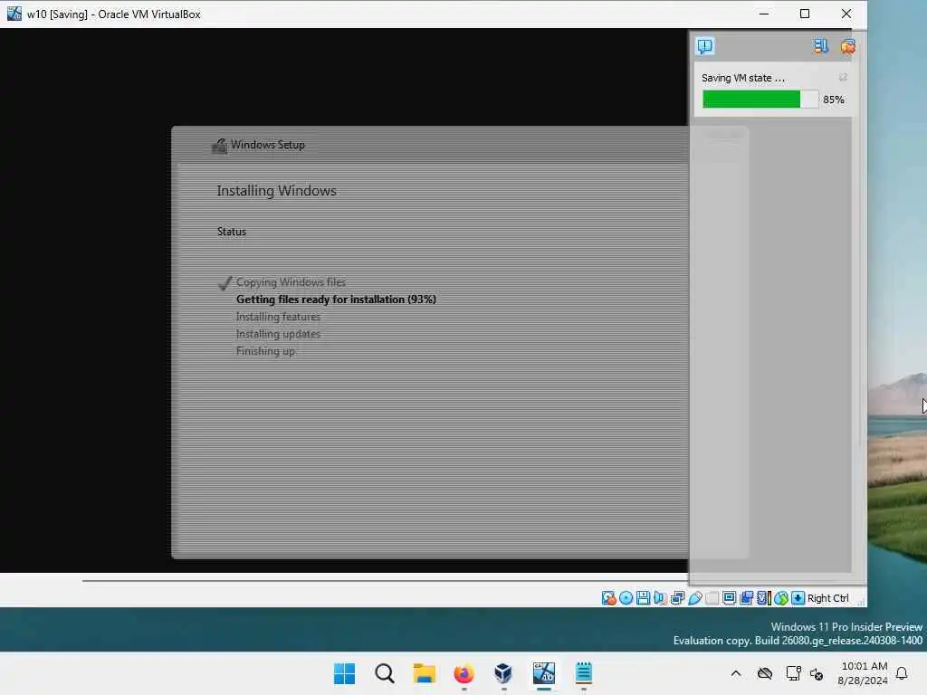Click the Right Ctrl host key label
The width and height of the screenshot is (927, 695).
tap(828, 598)
